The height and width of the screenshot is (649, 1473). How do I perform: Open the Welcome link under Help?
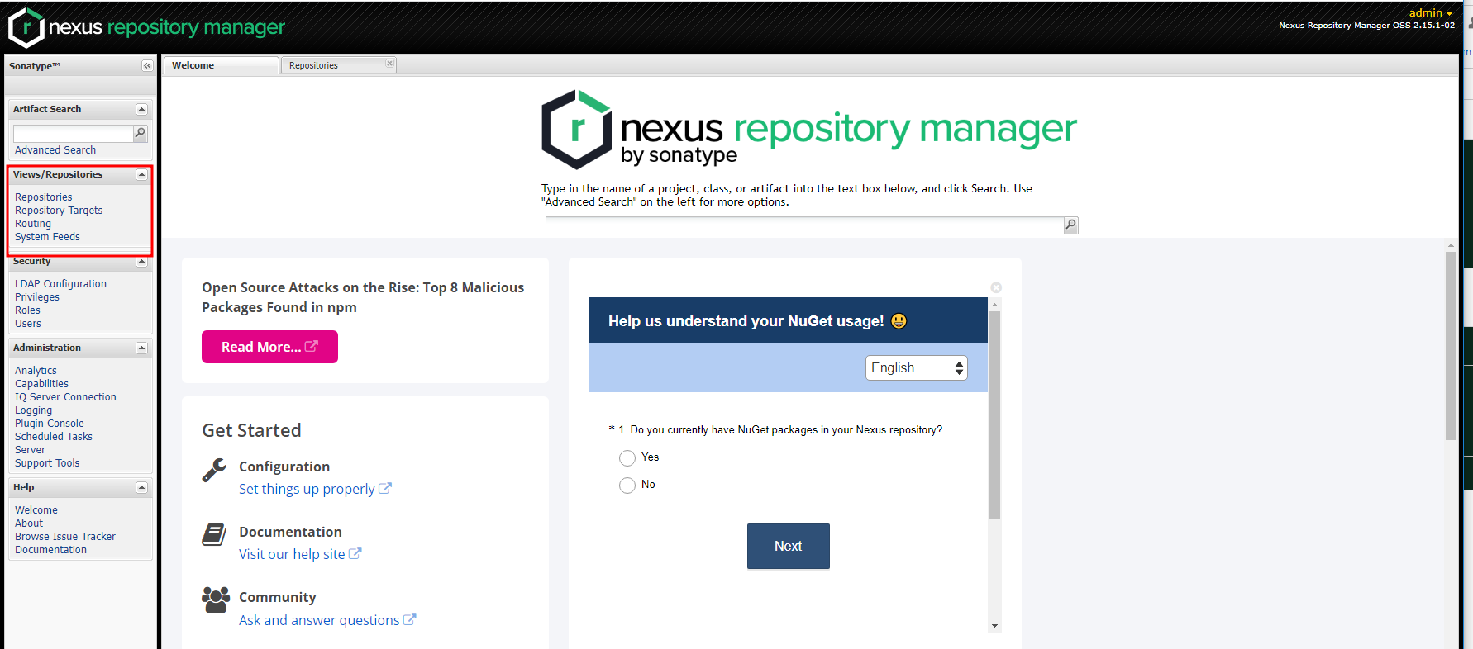click(36, 510)
